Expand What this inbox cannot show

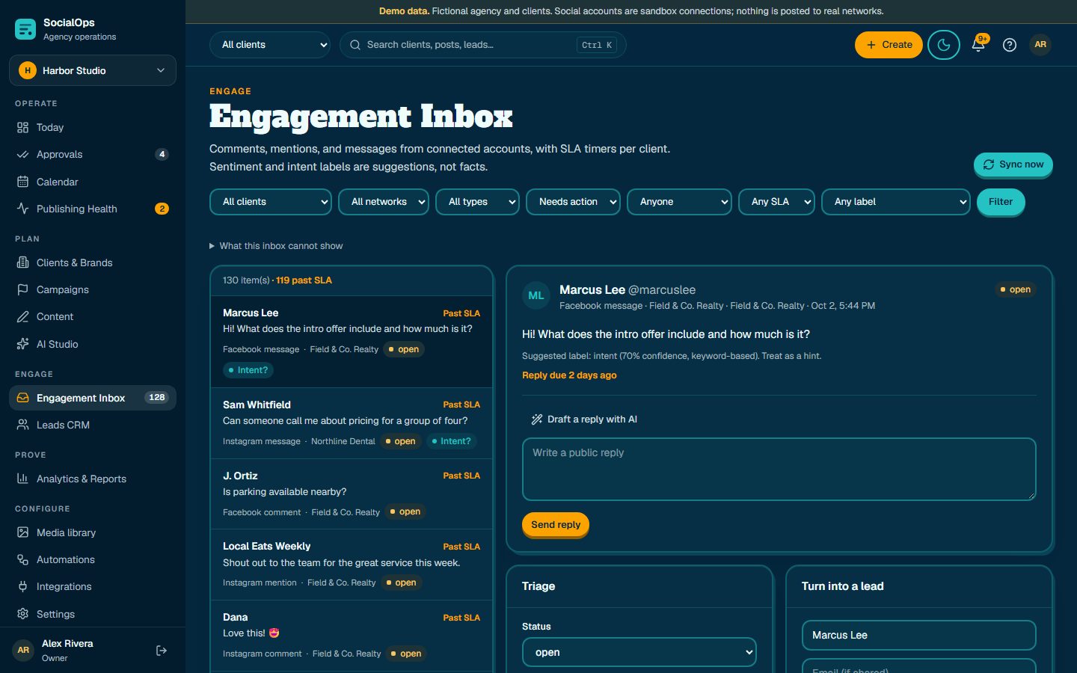[276, 246]
